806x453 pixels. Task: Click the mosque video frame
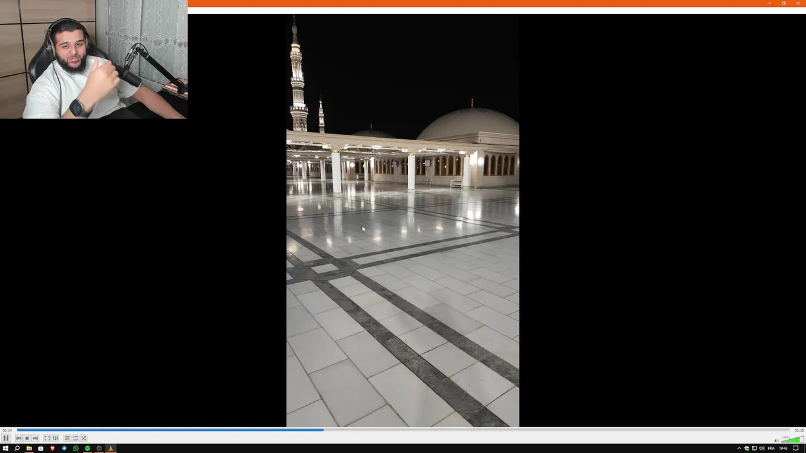click(x=402, y=220)
